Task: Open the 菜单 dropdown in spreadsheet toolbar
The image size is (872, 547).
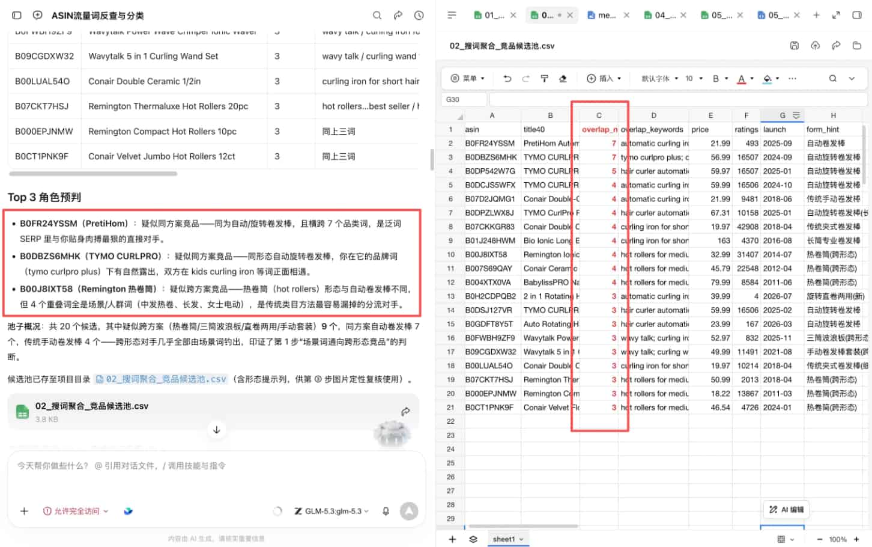Action: [x=468, y=78]
